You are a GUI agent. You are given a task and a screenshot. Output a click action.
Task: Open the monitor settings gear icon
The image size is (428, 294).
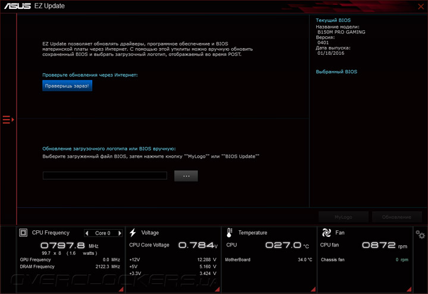tap(420, 234)
